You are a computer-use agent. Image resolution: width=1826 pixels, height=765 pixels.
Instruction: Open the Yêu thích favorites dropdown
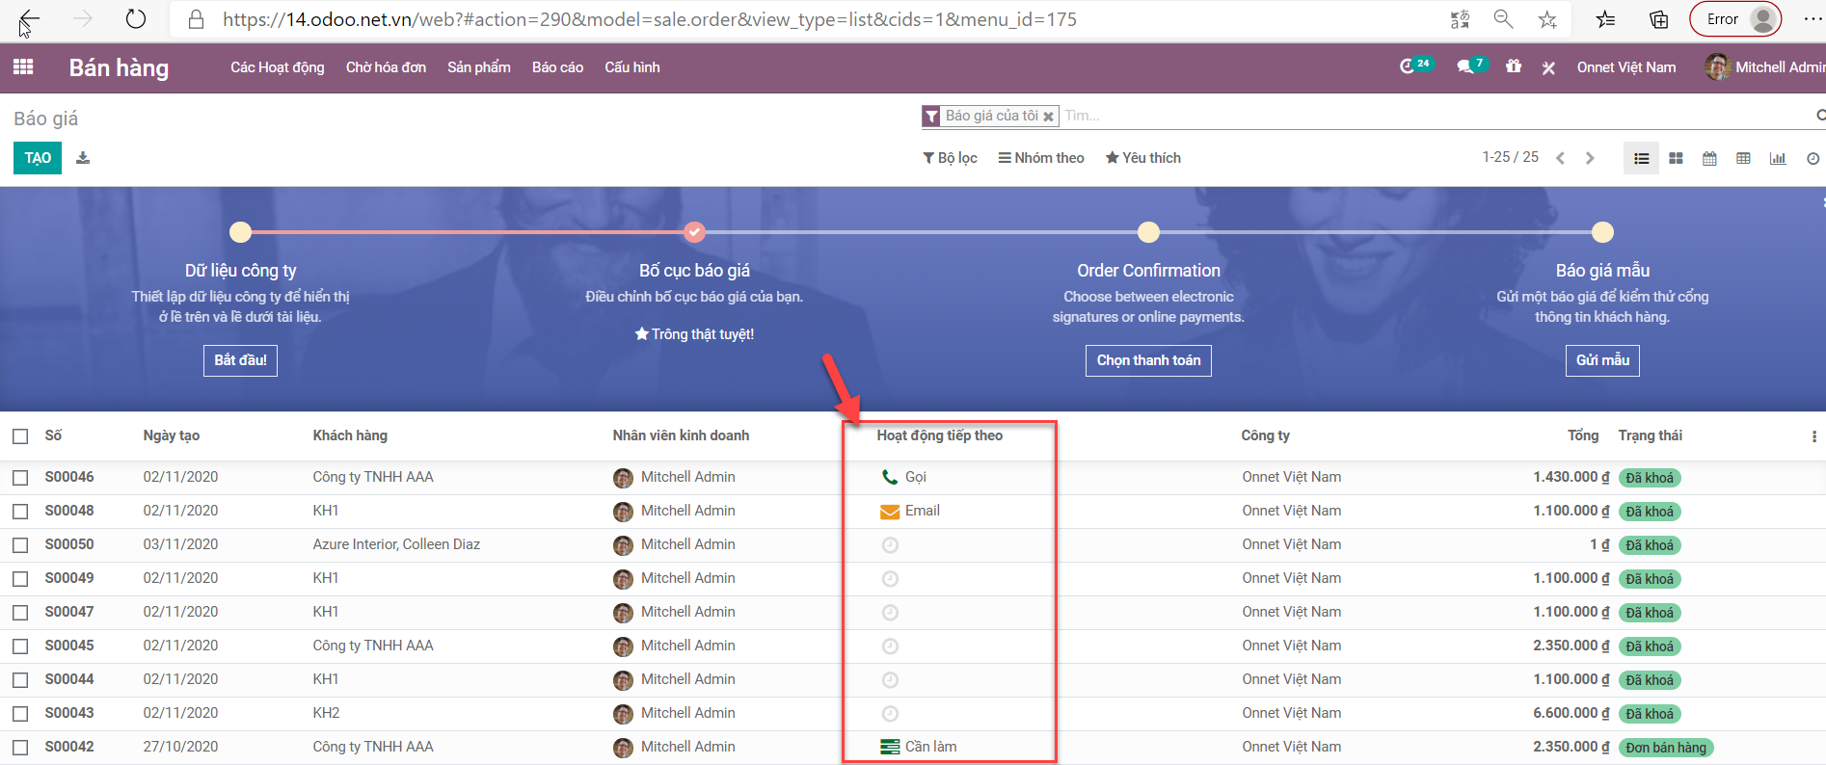1142,158
